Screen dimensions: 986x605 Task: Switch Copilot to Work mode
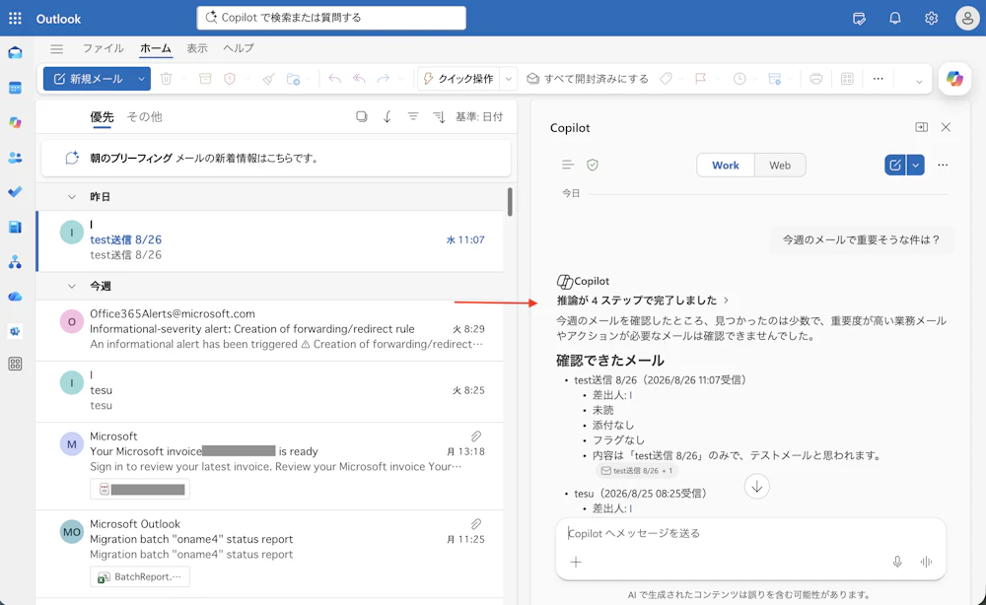tap(725, 166)
